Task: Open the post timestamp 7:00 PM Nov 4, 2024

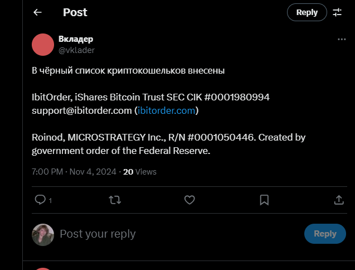Action: coord(74,172)
